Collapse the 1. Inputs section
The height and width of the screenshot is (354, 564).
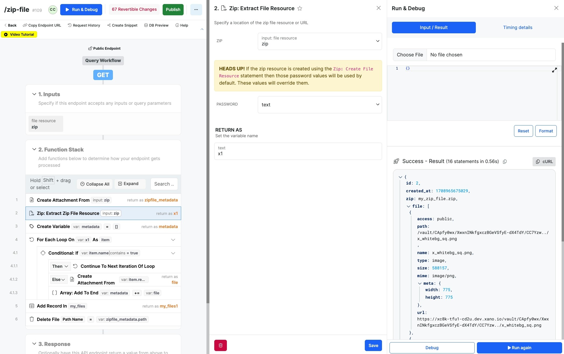point(34,94)
